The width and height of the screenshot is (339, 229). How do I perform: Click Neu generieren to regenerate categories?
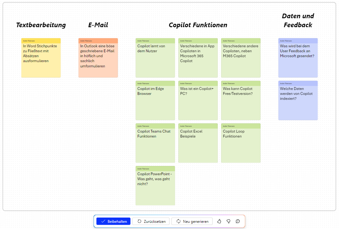click(x=192, y=221)
